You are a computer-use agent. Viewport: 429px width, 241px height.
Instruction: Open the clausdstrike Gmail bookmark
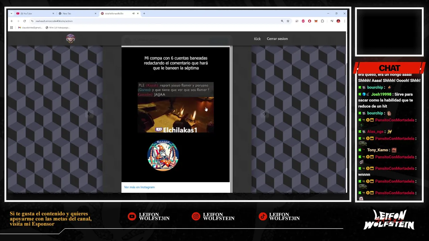(x=30, y=27)
